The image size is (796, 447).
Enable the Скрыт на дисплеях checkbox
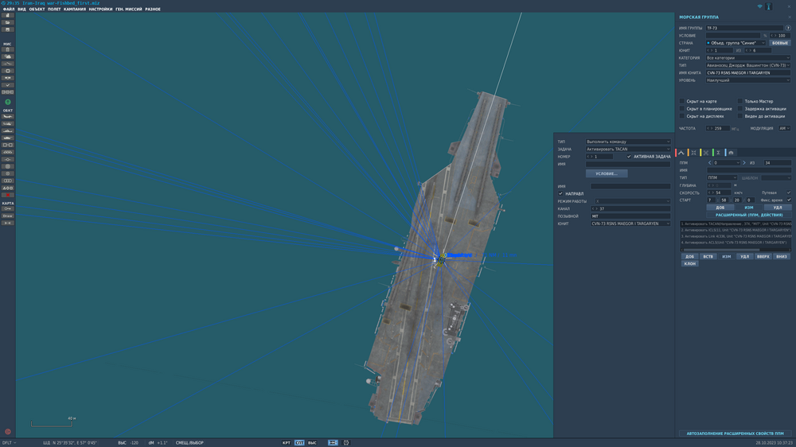(682, 116)
